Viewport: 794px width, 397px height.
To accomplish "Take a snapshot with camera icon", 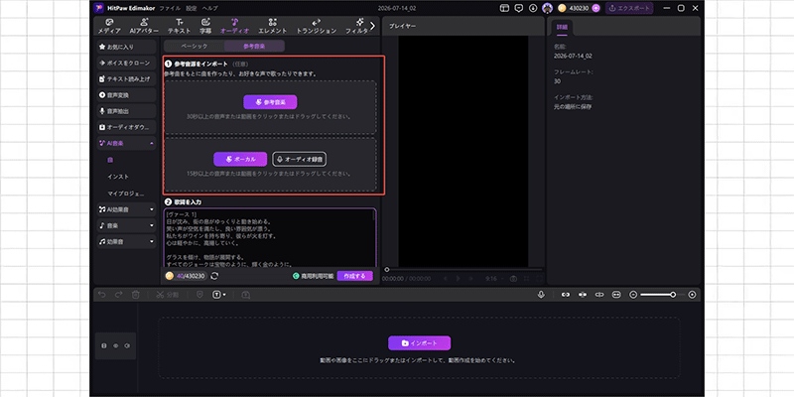I will coord(513,279).
